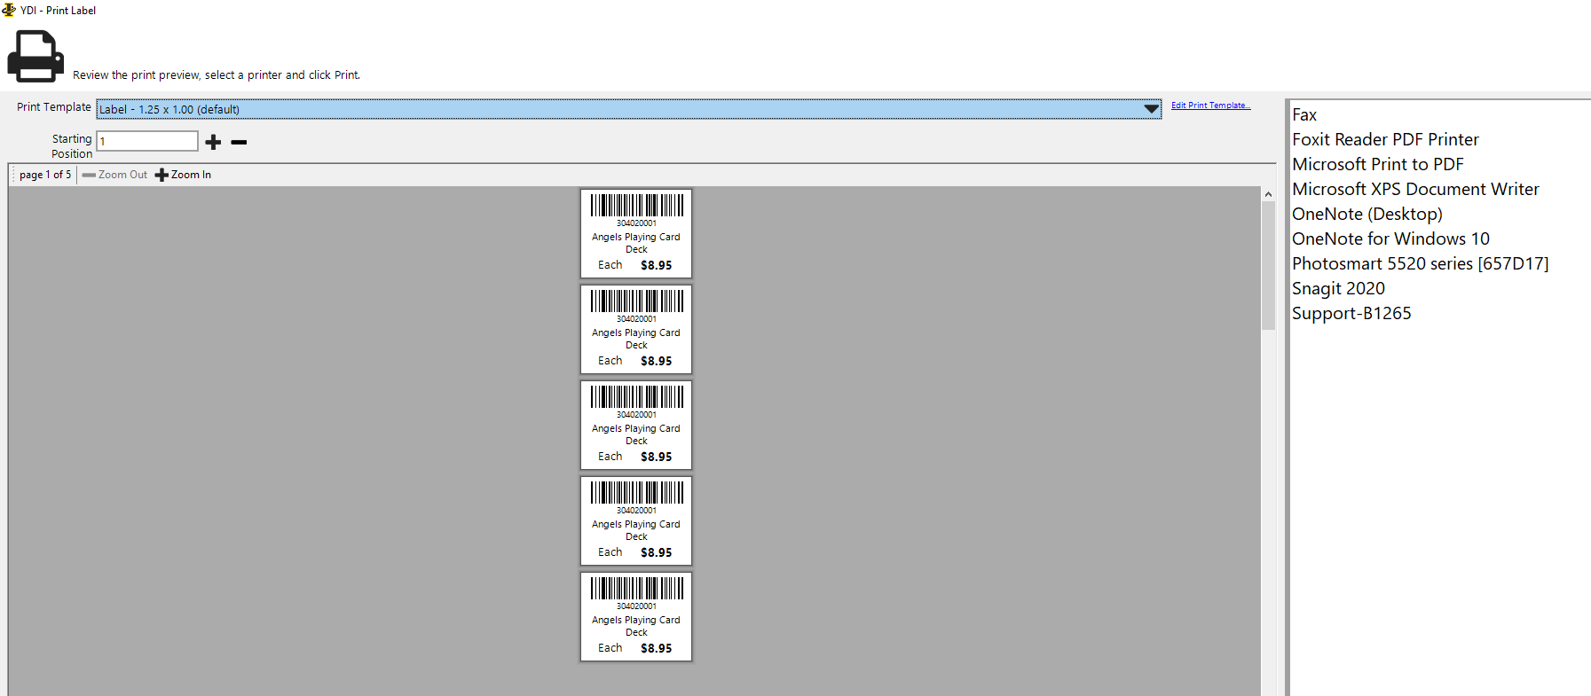Screen dimensions: 1591x696
Task: Select Microsoft XPS Document Writer
Action: click(1415, 190)
